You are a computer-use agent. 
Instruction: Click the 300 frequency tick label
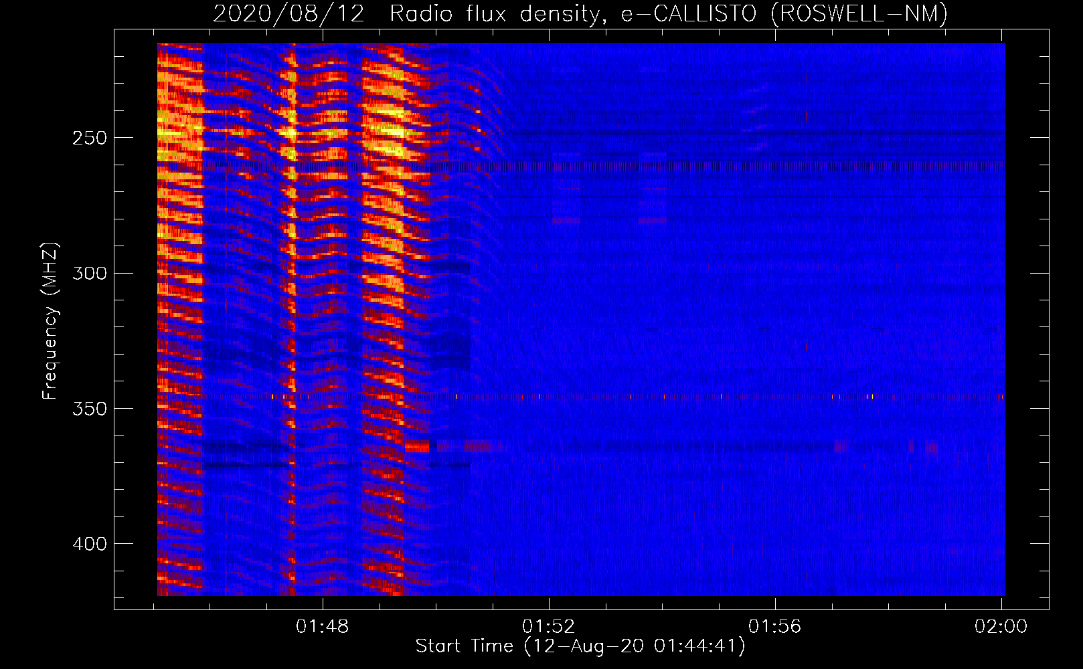(90, 273)
